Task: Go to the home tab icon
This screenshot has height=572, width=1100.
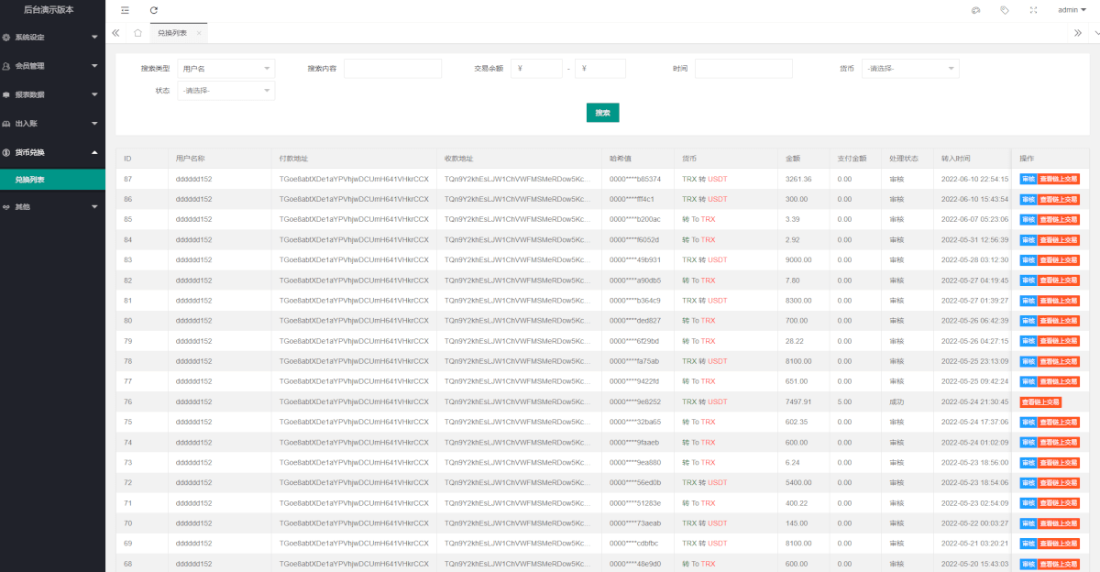Action: point(137,33)
